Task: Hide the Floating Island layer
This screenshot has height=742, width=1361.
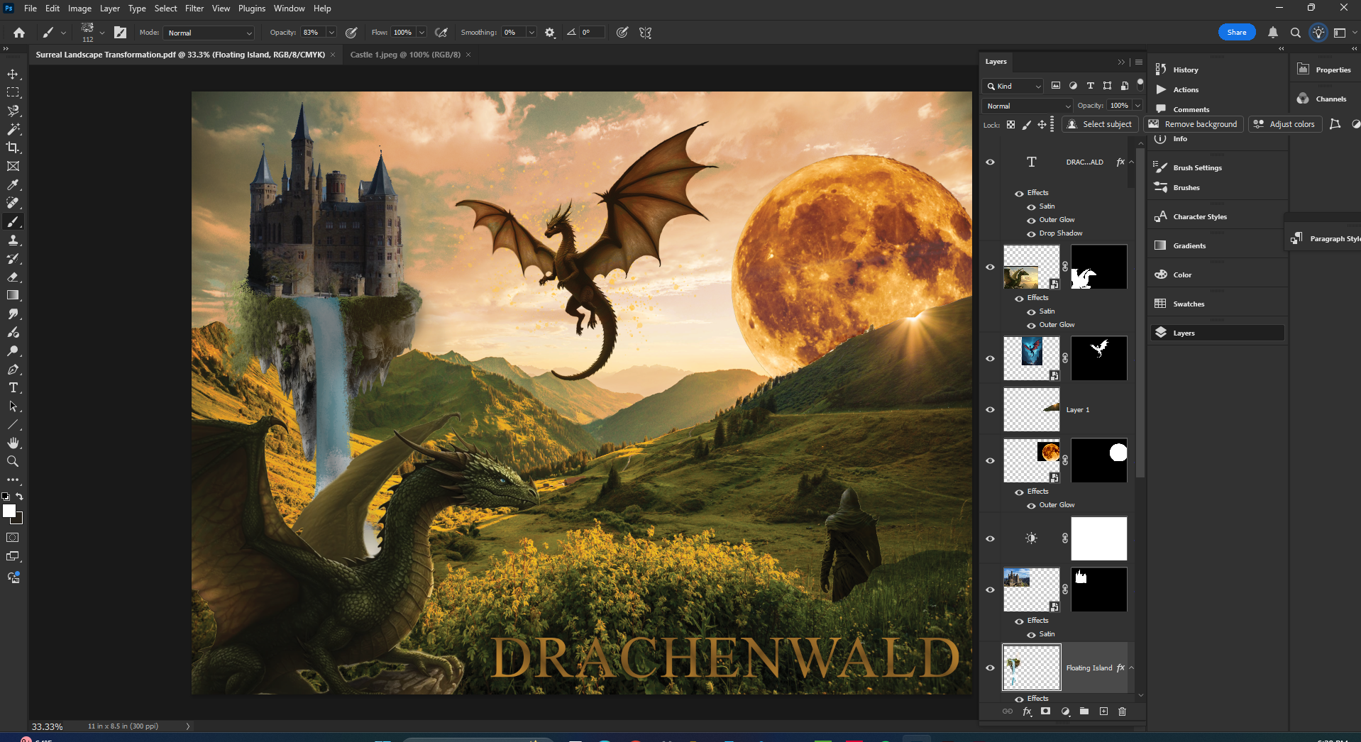Action: [990, 668]
